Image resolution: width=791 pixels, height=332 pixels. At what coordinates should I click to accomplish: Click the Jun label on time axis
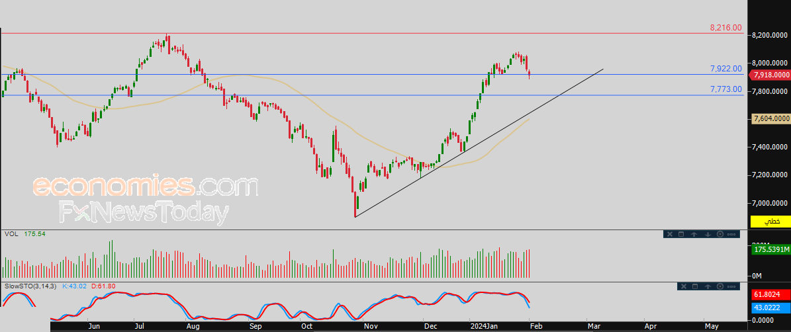click(x=95, y=327)
